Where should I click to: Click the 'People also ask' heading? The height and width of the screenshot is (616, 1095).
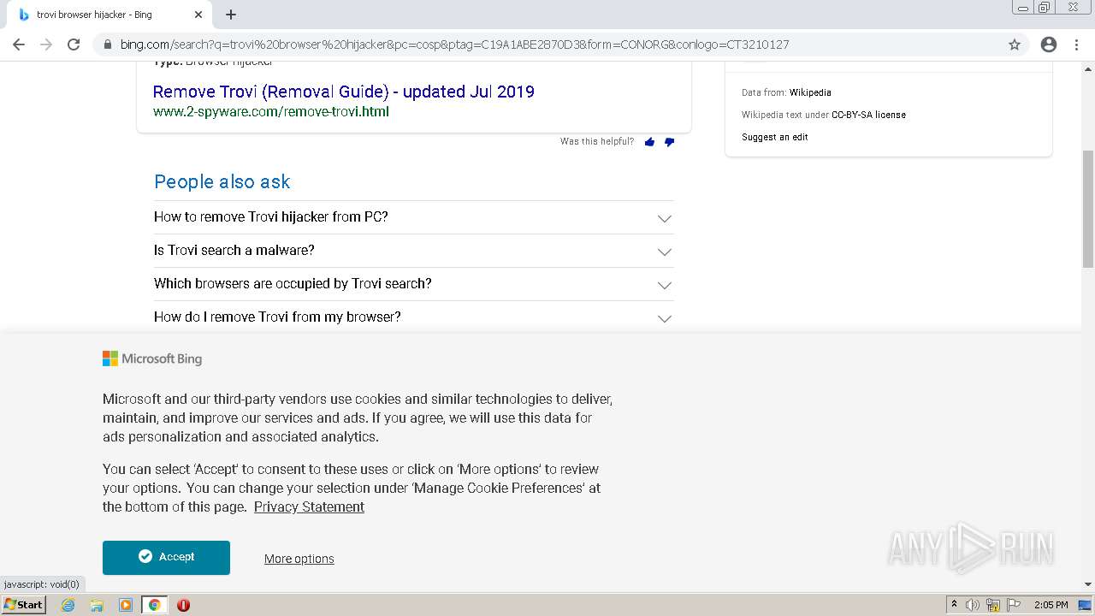[222, 181]
